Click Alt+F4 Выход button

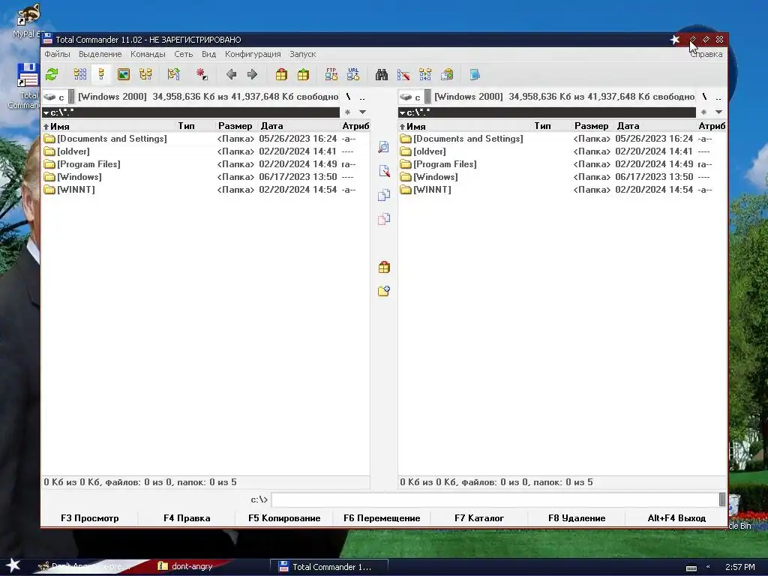tap(676, 518)
